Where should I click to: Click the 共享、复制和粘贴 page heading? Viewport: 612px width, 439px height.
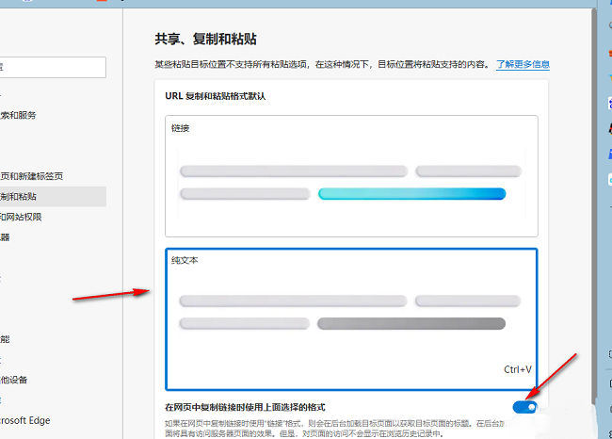206,40
